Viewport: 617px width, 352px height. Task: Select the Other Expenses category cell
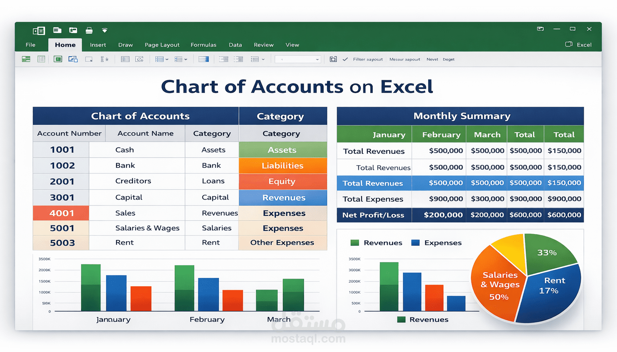point(283,242)
